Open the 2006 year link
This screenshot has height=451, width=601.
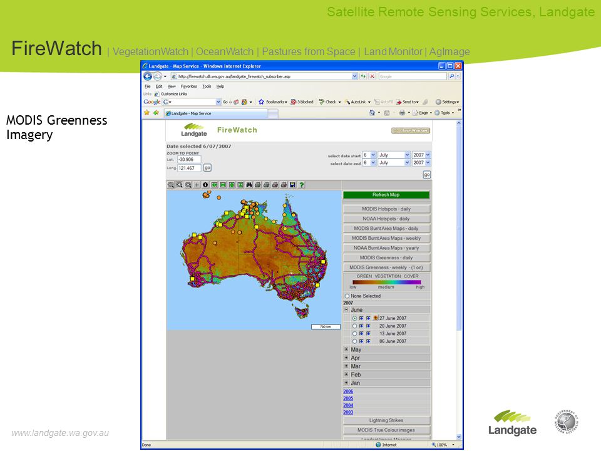tap(348, 391)
